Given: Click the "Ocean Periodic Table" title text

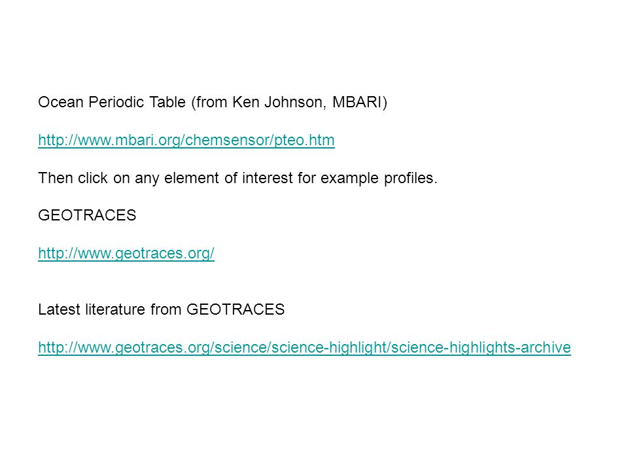Looking at the screenshot, I should 112,102.
